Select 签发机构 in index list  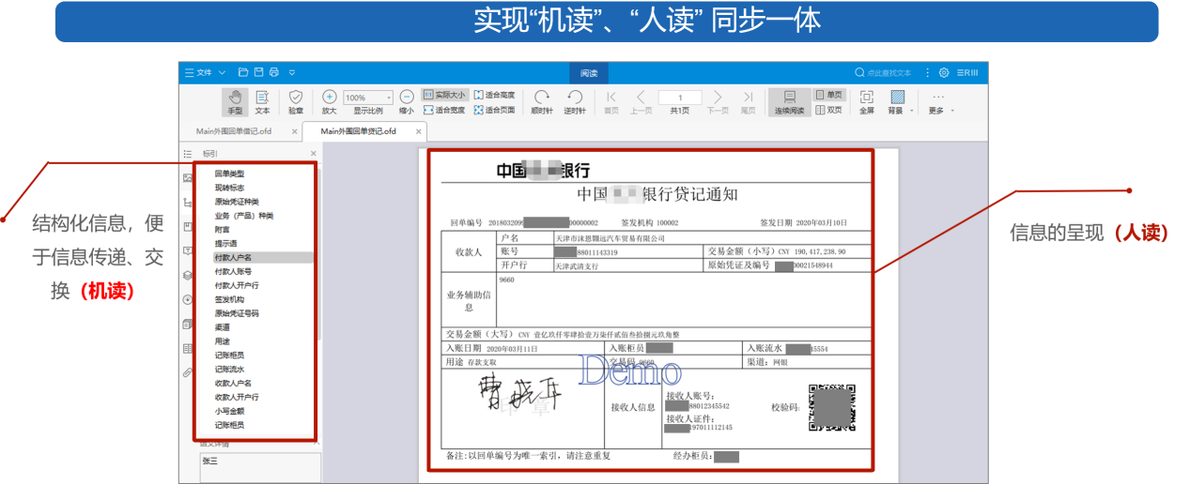point(230,299)
